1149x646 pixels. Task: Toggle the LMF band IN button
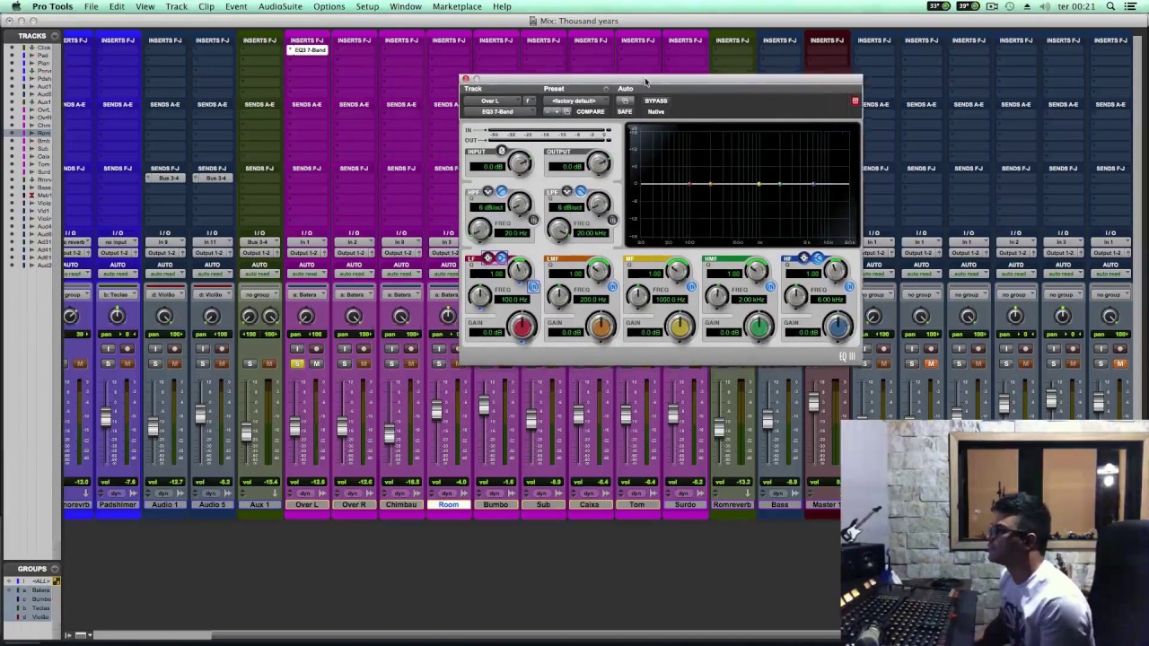coord(612,287)
